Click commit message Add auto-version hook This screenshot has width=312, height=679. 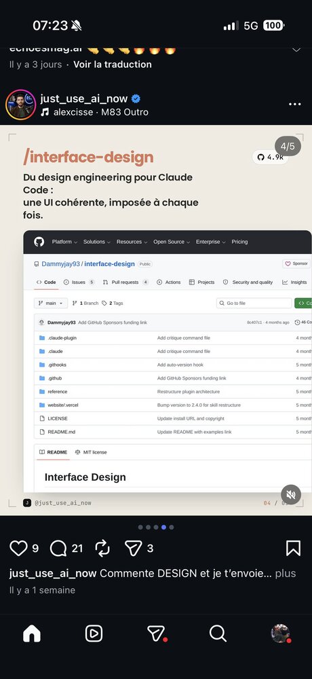click(x=180, y=365)
